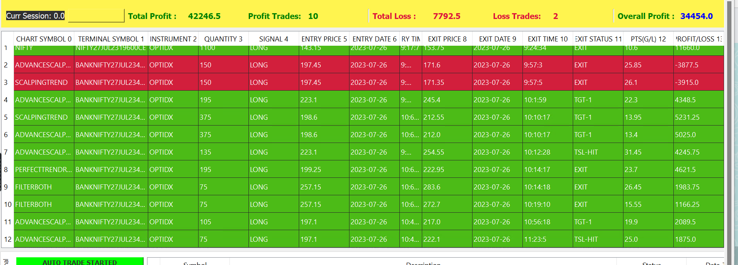Image resolution: width=738 pixels, height=265 pixels.
Task: Click the SIGNAL 4 column header
Action: tap(274, 39)
